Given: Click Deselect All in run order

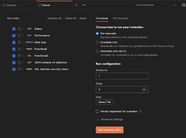Looking at the screenshot, I should [x=54, y=18].
